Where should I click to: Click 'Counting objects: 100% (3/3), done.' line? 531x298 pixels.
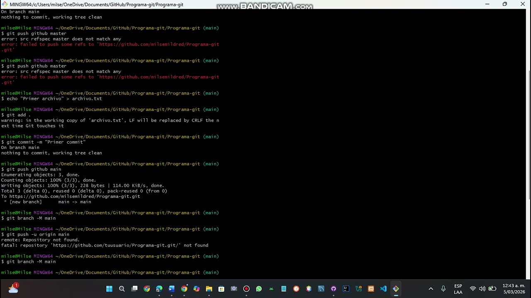[49, 180]
